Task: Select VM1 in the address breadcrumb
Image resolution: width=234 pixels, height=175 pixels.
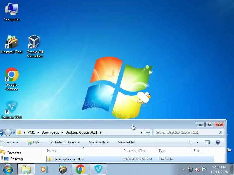Action: 31,132
